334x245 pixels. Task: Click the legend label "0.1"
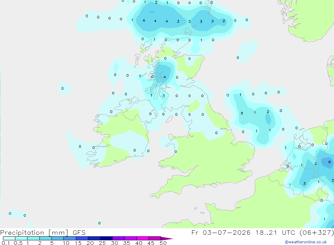tap(6, 243)
